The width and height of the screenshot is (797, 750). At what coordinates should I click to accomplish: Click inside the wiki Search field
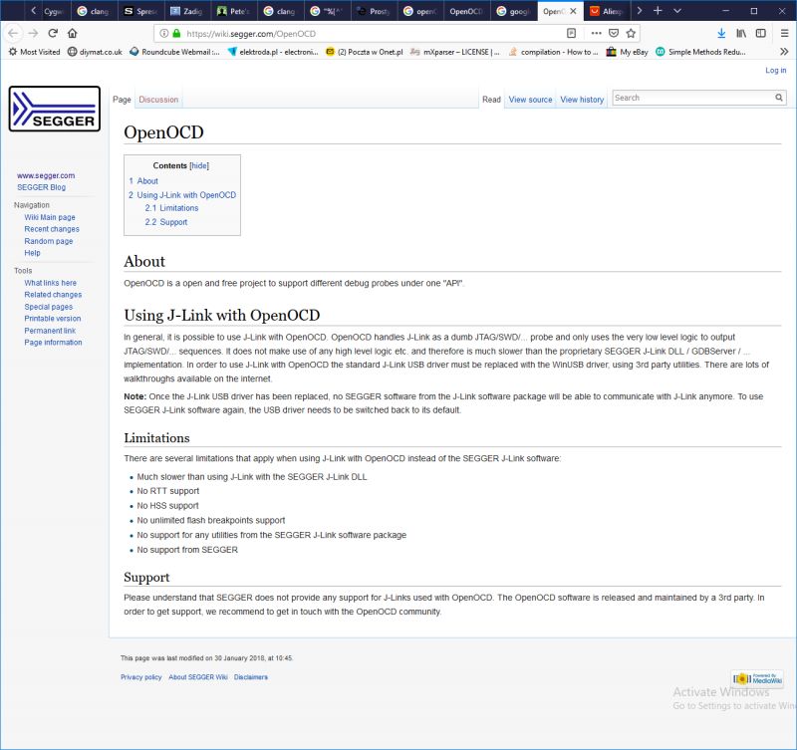click(x=693, y=98)
